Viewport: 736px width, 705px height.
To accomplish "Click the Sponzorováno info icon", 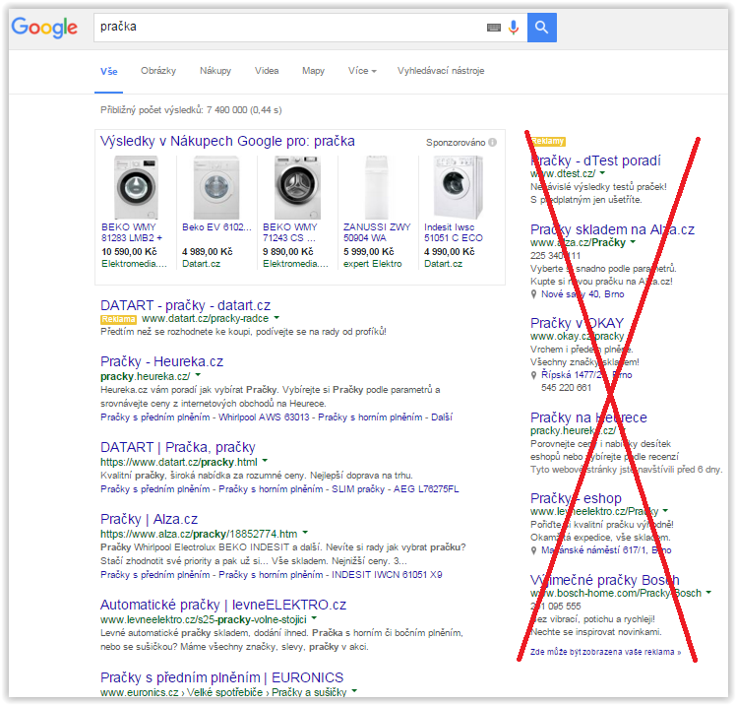I will (492, 142).
